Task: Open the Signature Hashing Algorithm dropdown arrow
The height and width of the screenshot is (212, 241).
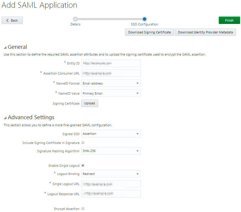Action: coord(137,151)
